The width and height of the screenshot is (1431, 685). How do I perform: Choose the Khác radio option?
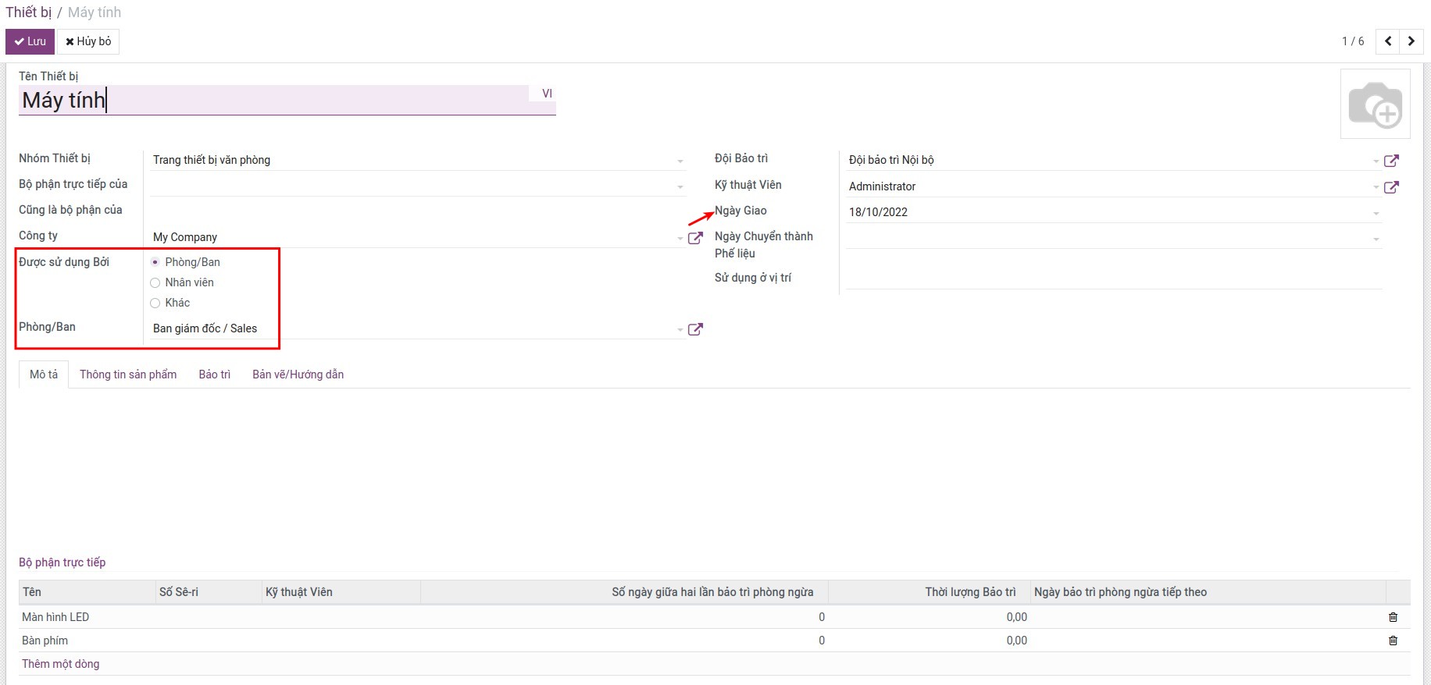155,303
